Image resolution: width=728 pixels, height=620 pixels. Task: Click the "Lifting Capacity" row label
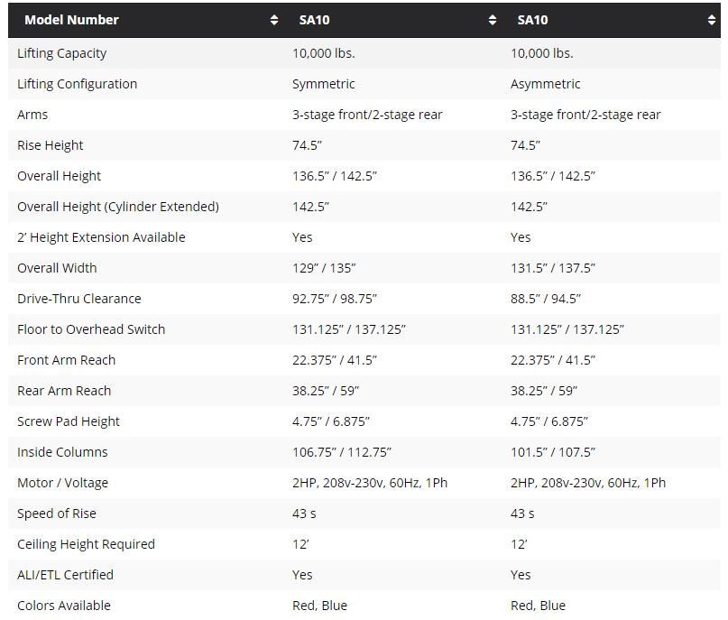coord(61,53)
